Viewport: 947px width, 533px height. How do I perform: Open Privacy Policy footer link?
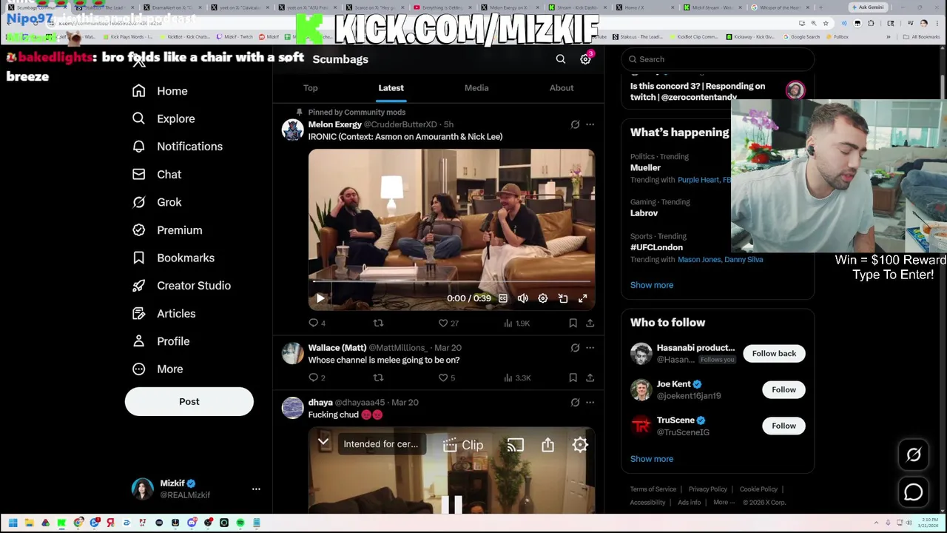click(707, 489)
